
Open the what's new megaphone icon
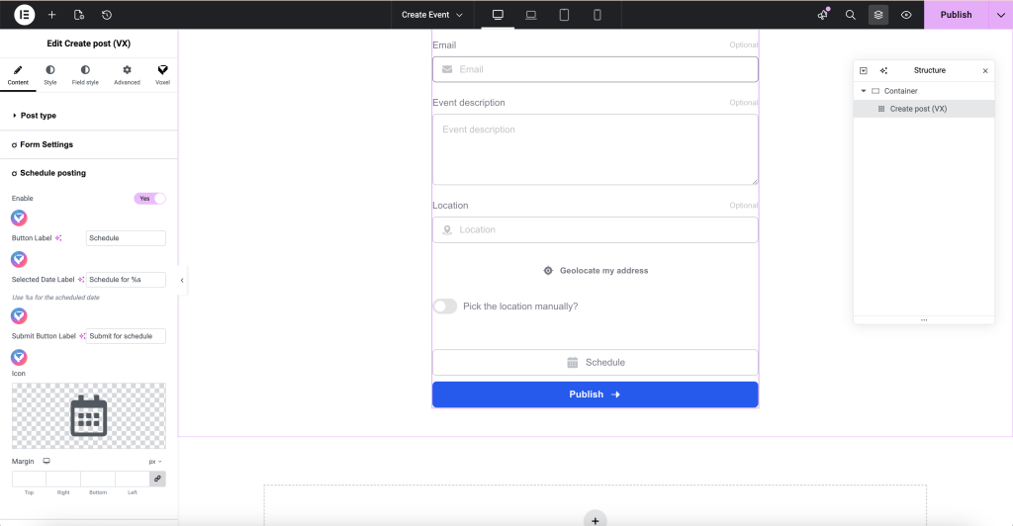click(x=822, y=15)
